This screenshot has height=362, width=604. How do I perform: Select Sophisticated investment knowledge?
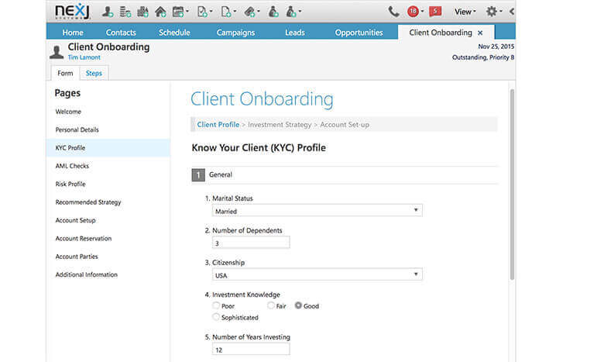pos(216,317)
